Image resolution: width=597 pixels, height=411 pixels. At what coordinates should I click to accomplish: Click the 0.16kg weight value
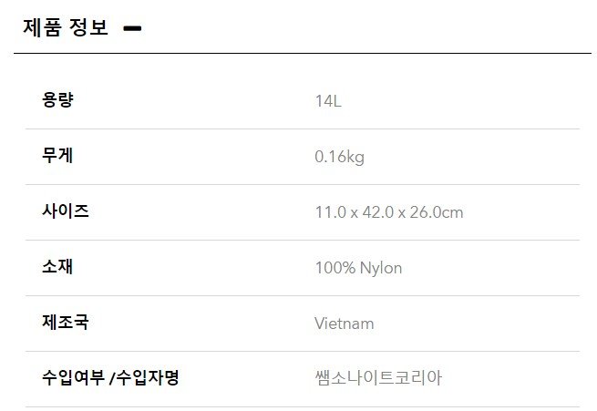[x=340, y=157]
